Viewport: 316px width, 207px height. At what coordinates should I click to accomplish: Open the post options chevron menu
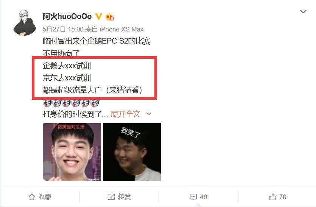coord(303,11)
